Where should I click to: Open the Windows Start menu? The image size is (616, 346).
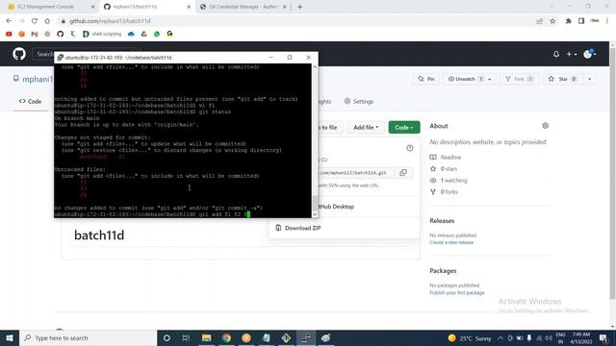click(x=10, y=337)
